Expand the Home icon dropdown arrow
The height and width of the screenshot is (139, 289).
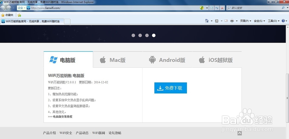coord(212,21)
